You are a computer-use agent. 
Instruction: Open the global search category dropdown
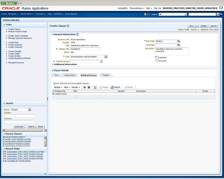(185, 14)
